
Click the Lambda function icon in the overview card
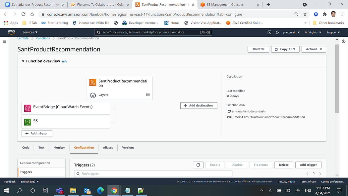tap(93, 82)
